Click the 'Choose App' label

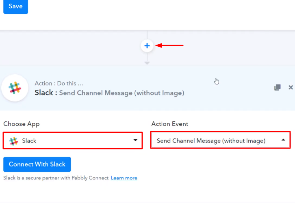pos(22,124)
